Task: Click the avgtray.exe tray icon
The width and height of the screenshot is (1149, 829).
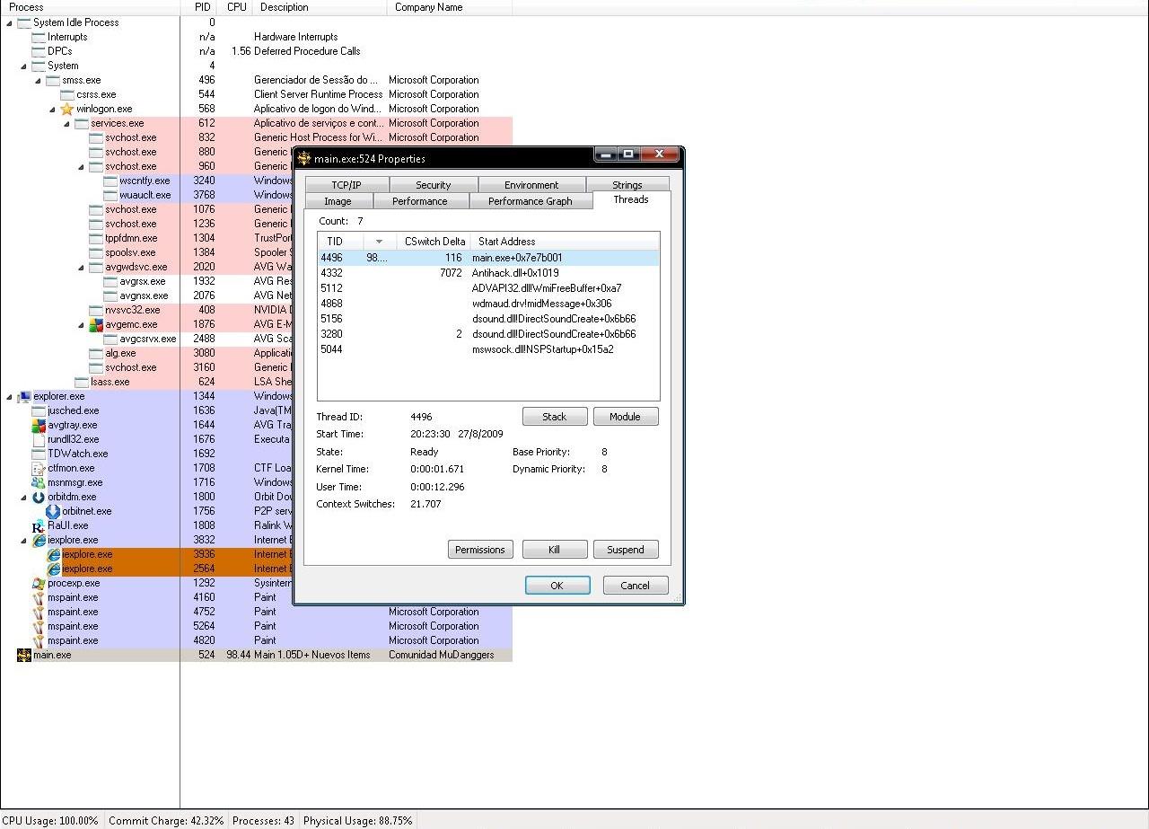Action: [39, 425]
